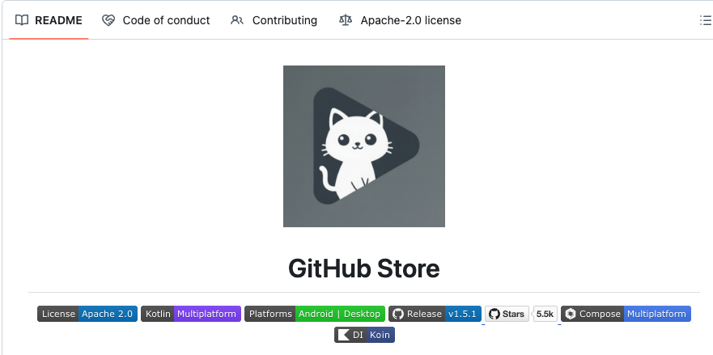This screenshot has height=355, width=713.
Task: Click the DI Koin badge
Action: pos(365,335)
